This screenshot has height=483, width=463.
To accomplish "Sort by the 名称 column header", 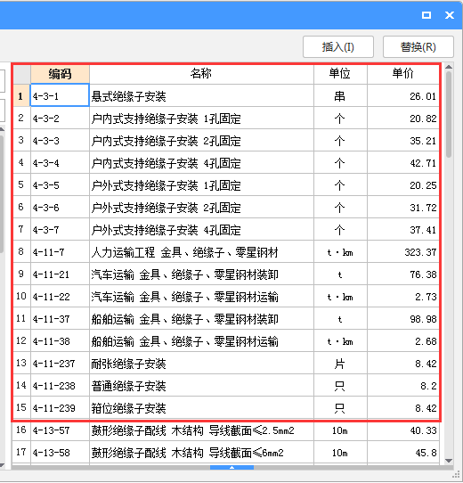I will coord(201,74).
